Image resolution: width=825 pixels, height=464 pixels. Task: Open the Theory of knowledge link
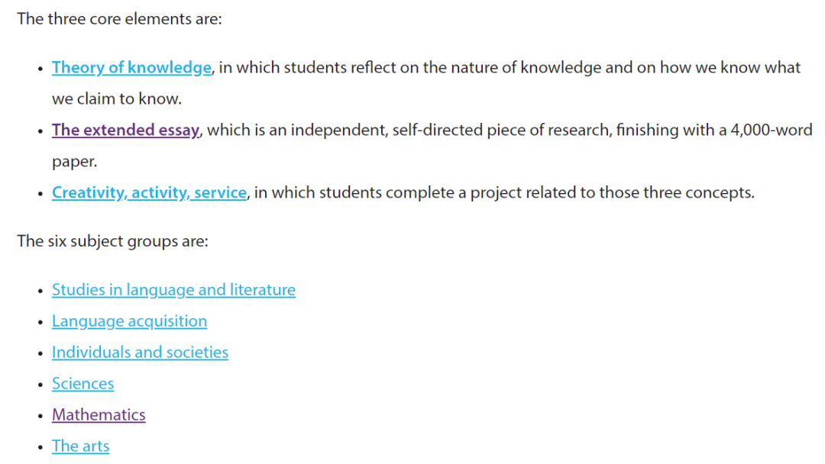(131, 67)
